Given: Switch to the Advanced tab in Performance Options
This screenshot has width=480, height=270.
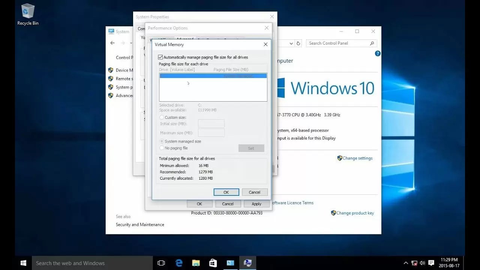Looking at the screenshot, I should point(185,39).
